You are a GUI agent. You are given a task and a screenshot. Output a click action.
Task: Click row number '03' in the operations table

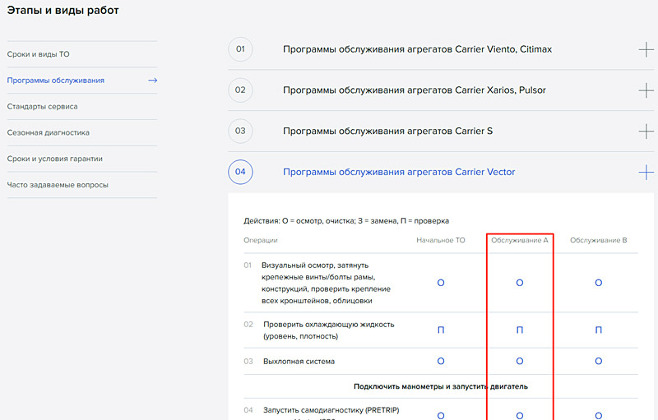[248, 362]
